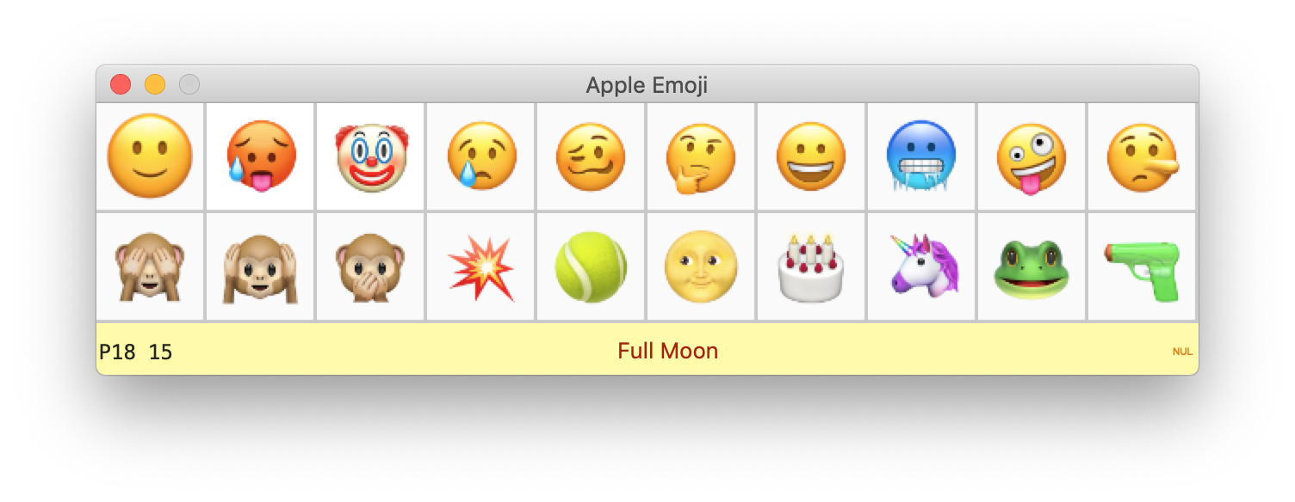
Task: Pick the full moon face emoji
Action: point(701,266)
